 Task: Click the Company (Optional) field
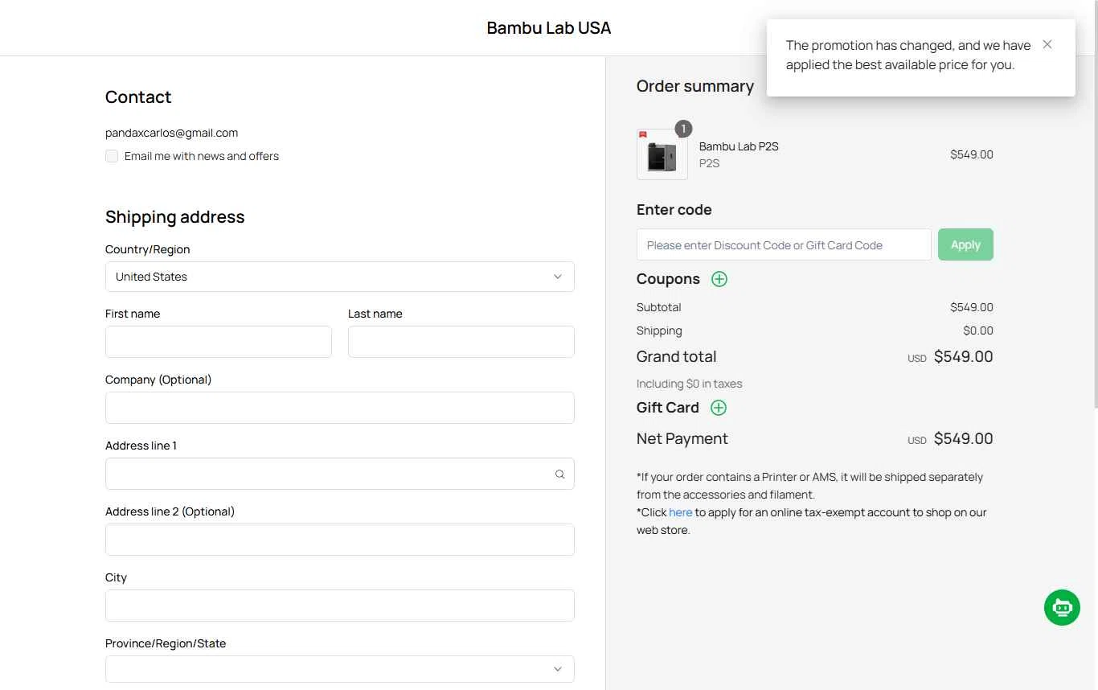pyautogui.click(x=340, y=408)
